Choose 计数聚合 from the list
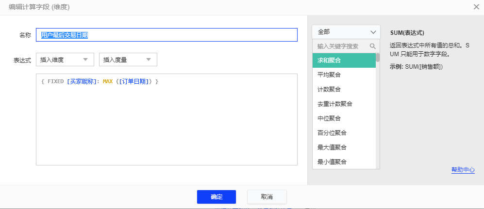Image resolution: width=484 pixels, height=209 pixels. (x=344, y=90)
